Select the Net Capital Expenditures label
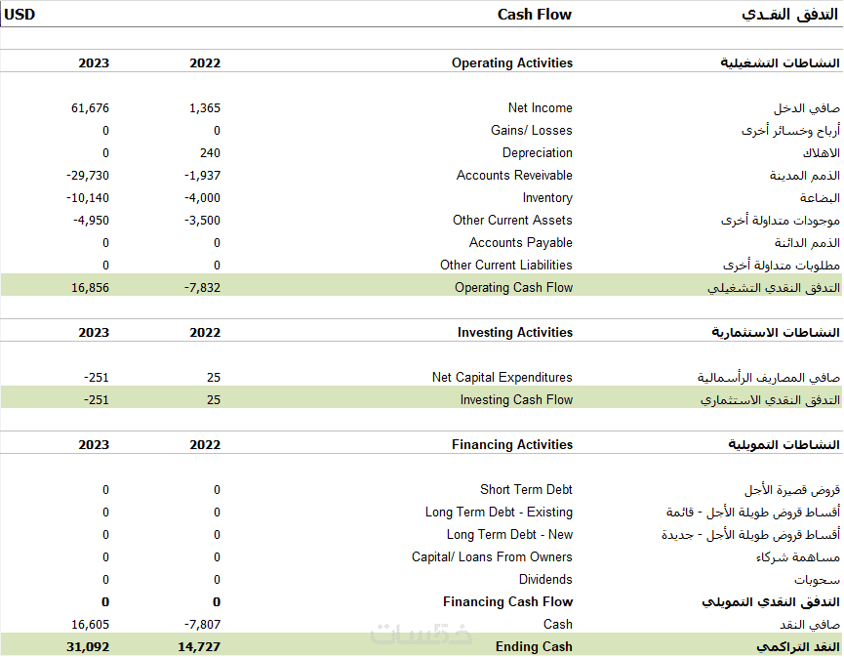Screen dimensions: 844x657 (502, 378)
